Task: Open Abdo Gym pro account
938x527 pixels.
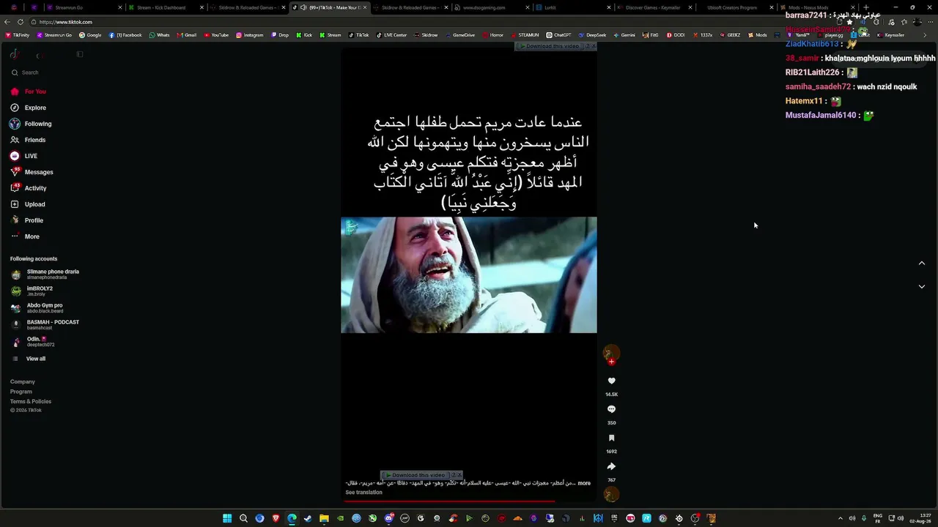Action: tap(37, 307)
